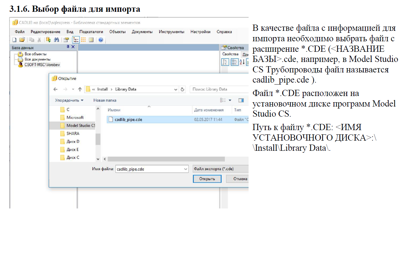Switch to the Свойства tab
Image resolution: width=418 pixels, height=254 pixels.
[230, 54]
